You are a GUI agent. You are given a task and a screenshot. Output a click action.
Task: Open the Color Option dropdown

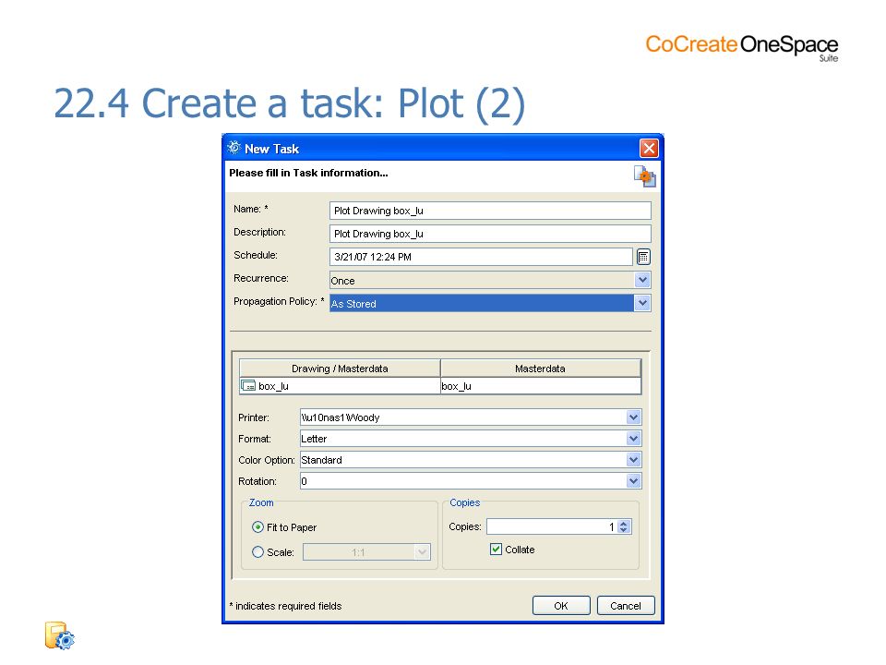(633, 460)
